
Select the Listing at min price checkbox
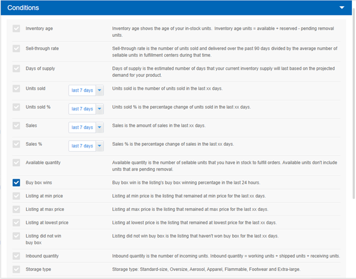pyautogui.click(x=16, y=196)
